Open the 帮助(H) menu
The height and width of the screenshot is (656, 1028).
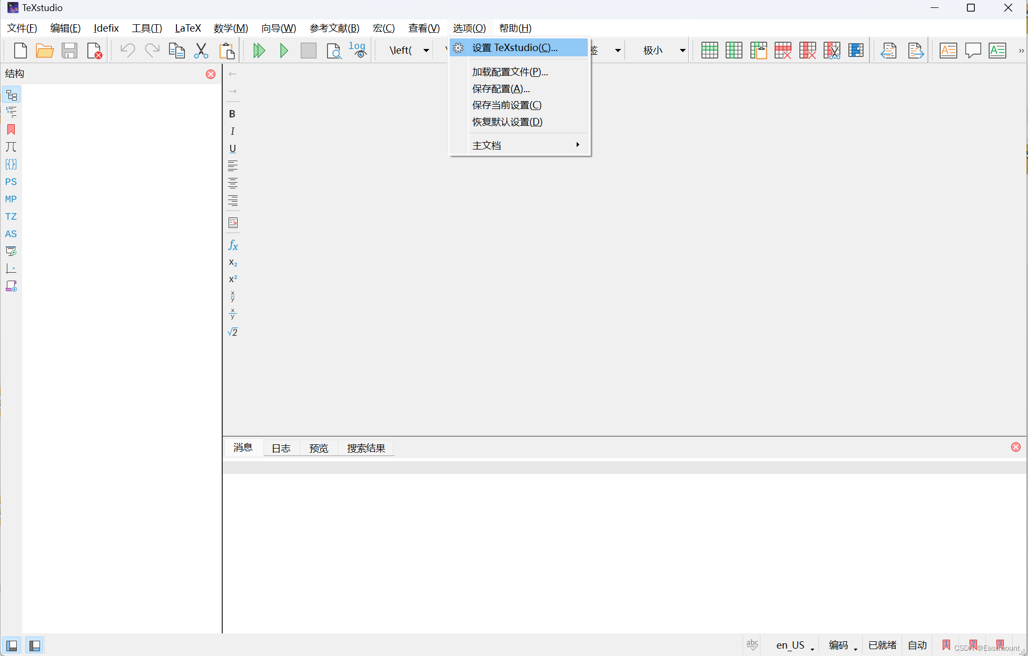(x=515, y=28)
